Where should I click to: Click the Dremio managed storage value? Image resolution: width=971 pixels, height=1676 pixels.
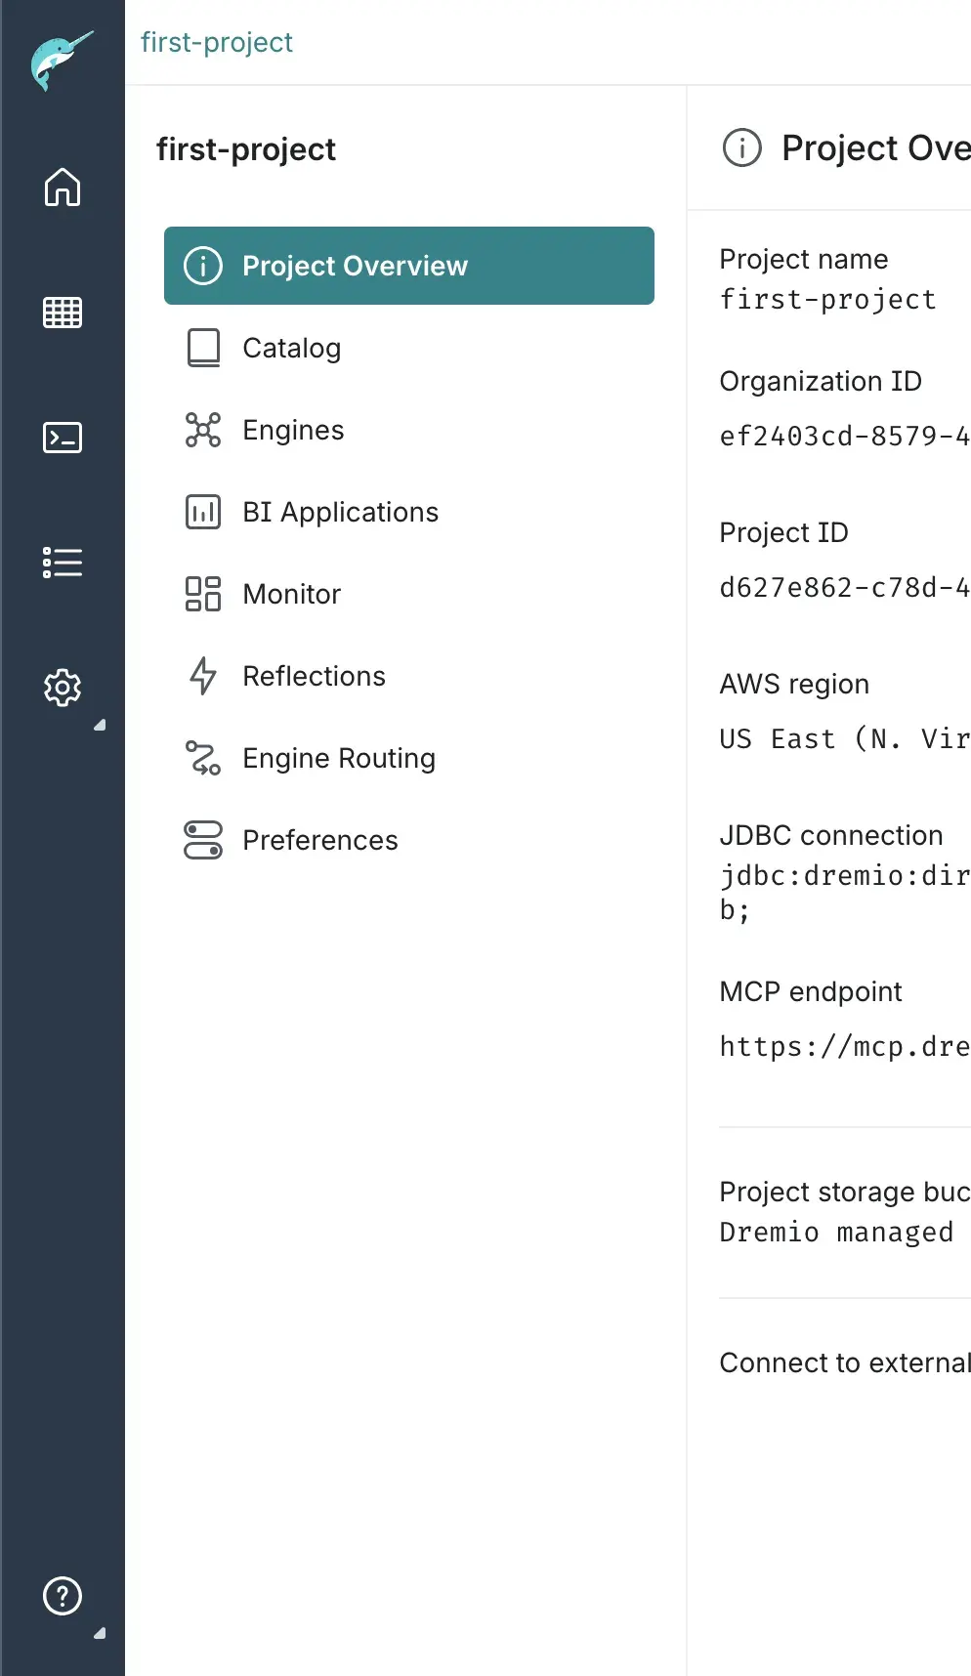click(836, 1233)
